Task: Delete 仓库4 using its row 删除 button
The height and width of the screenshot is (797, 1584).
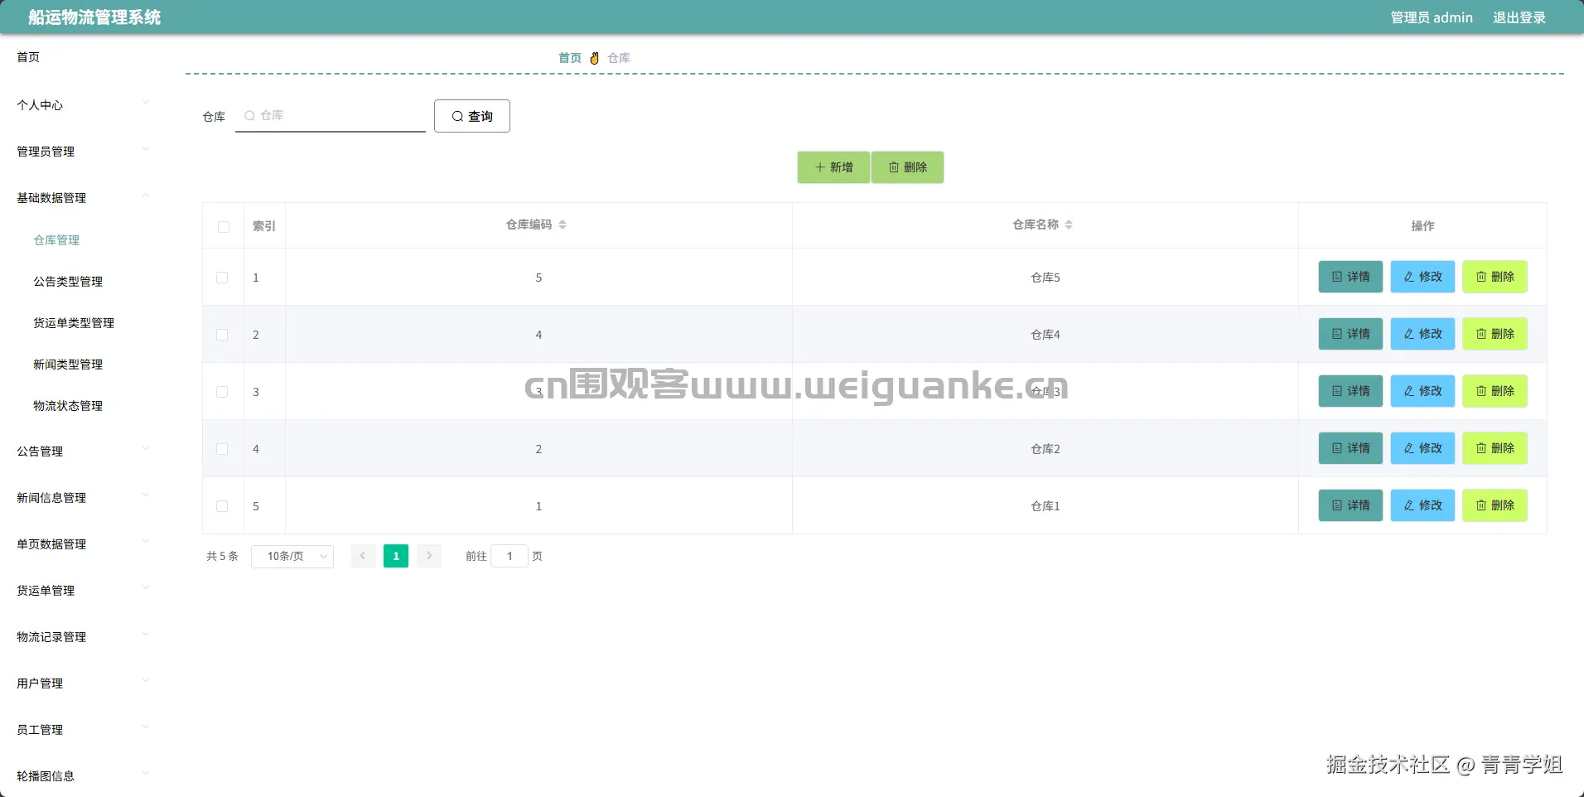Action: pos(1495,334)
